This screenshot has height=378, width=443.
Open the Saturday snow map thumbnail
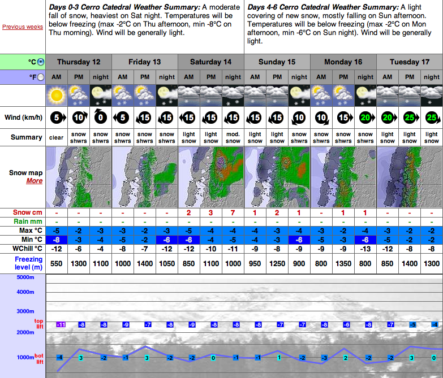pos(211,177)
